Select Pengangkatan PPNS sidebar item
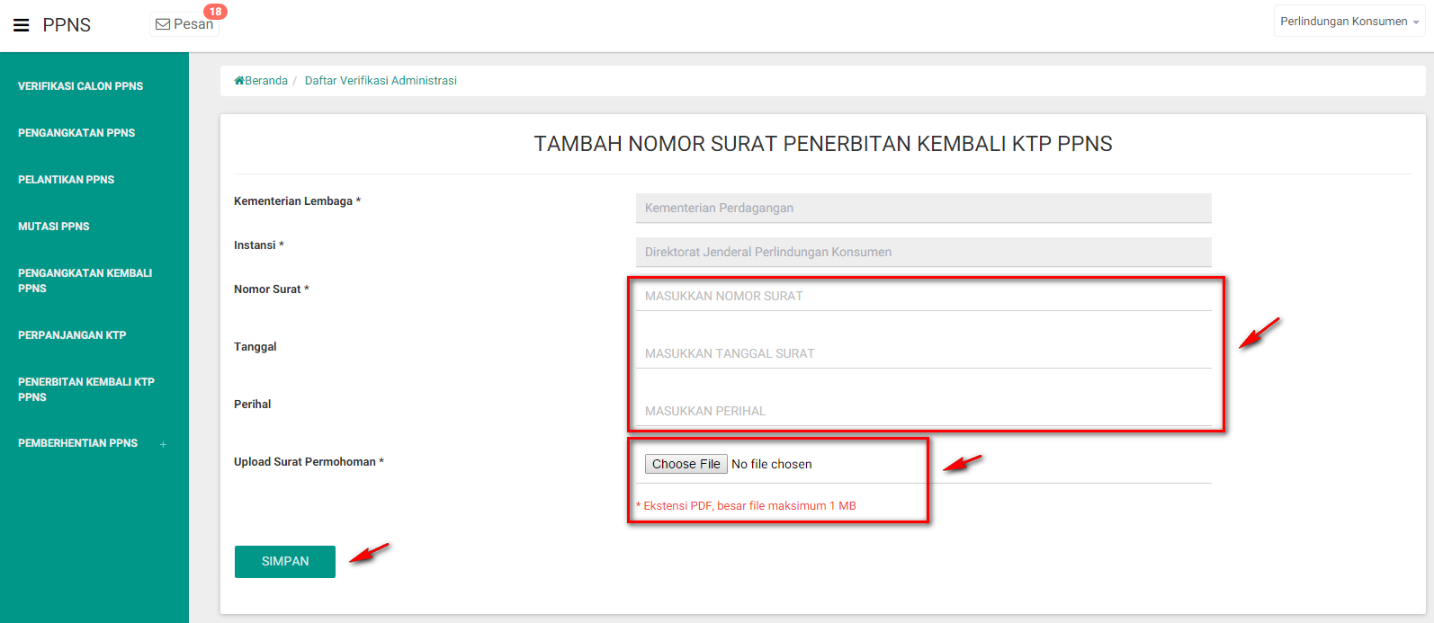This screenshot has height=623, width=1434. (x=76, y=133)
